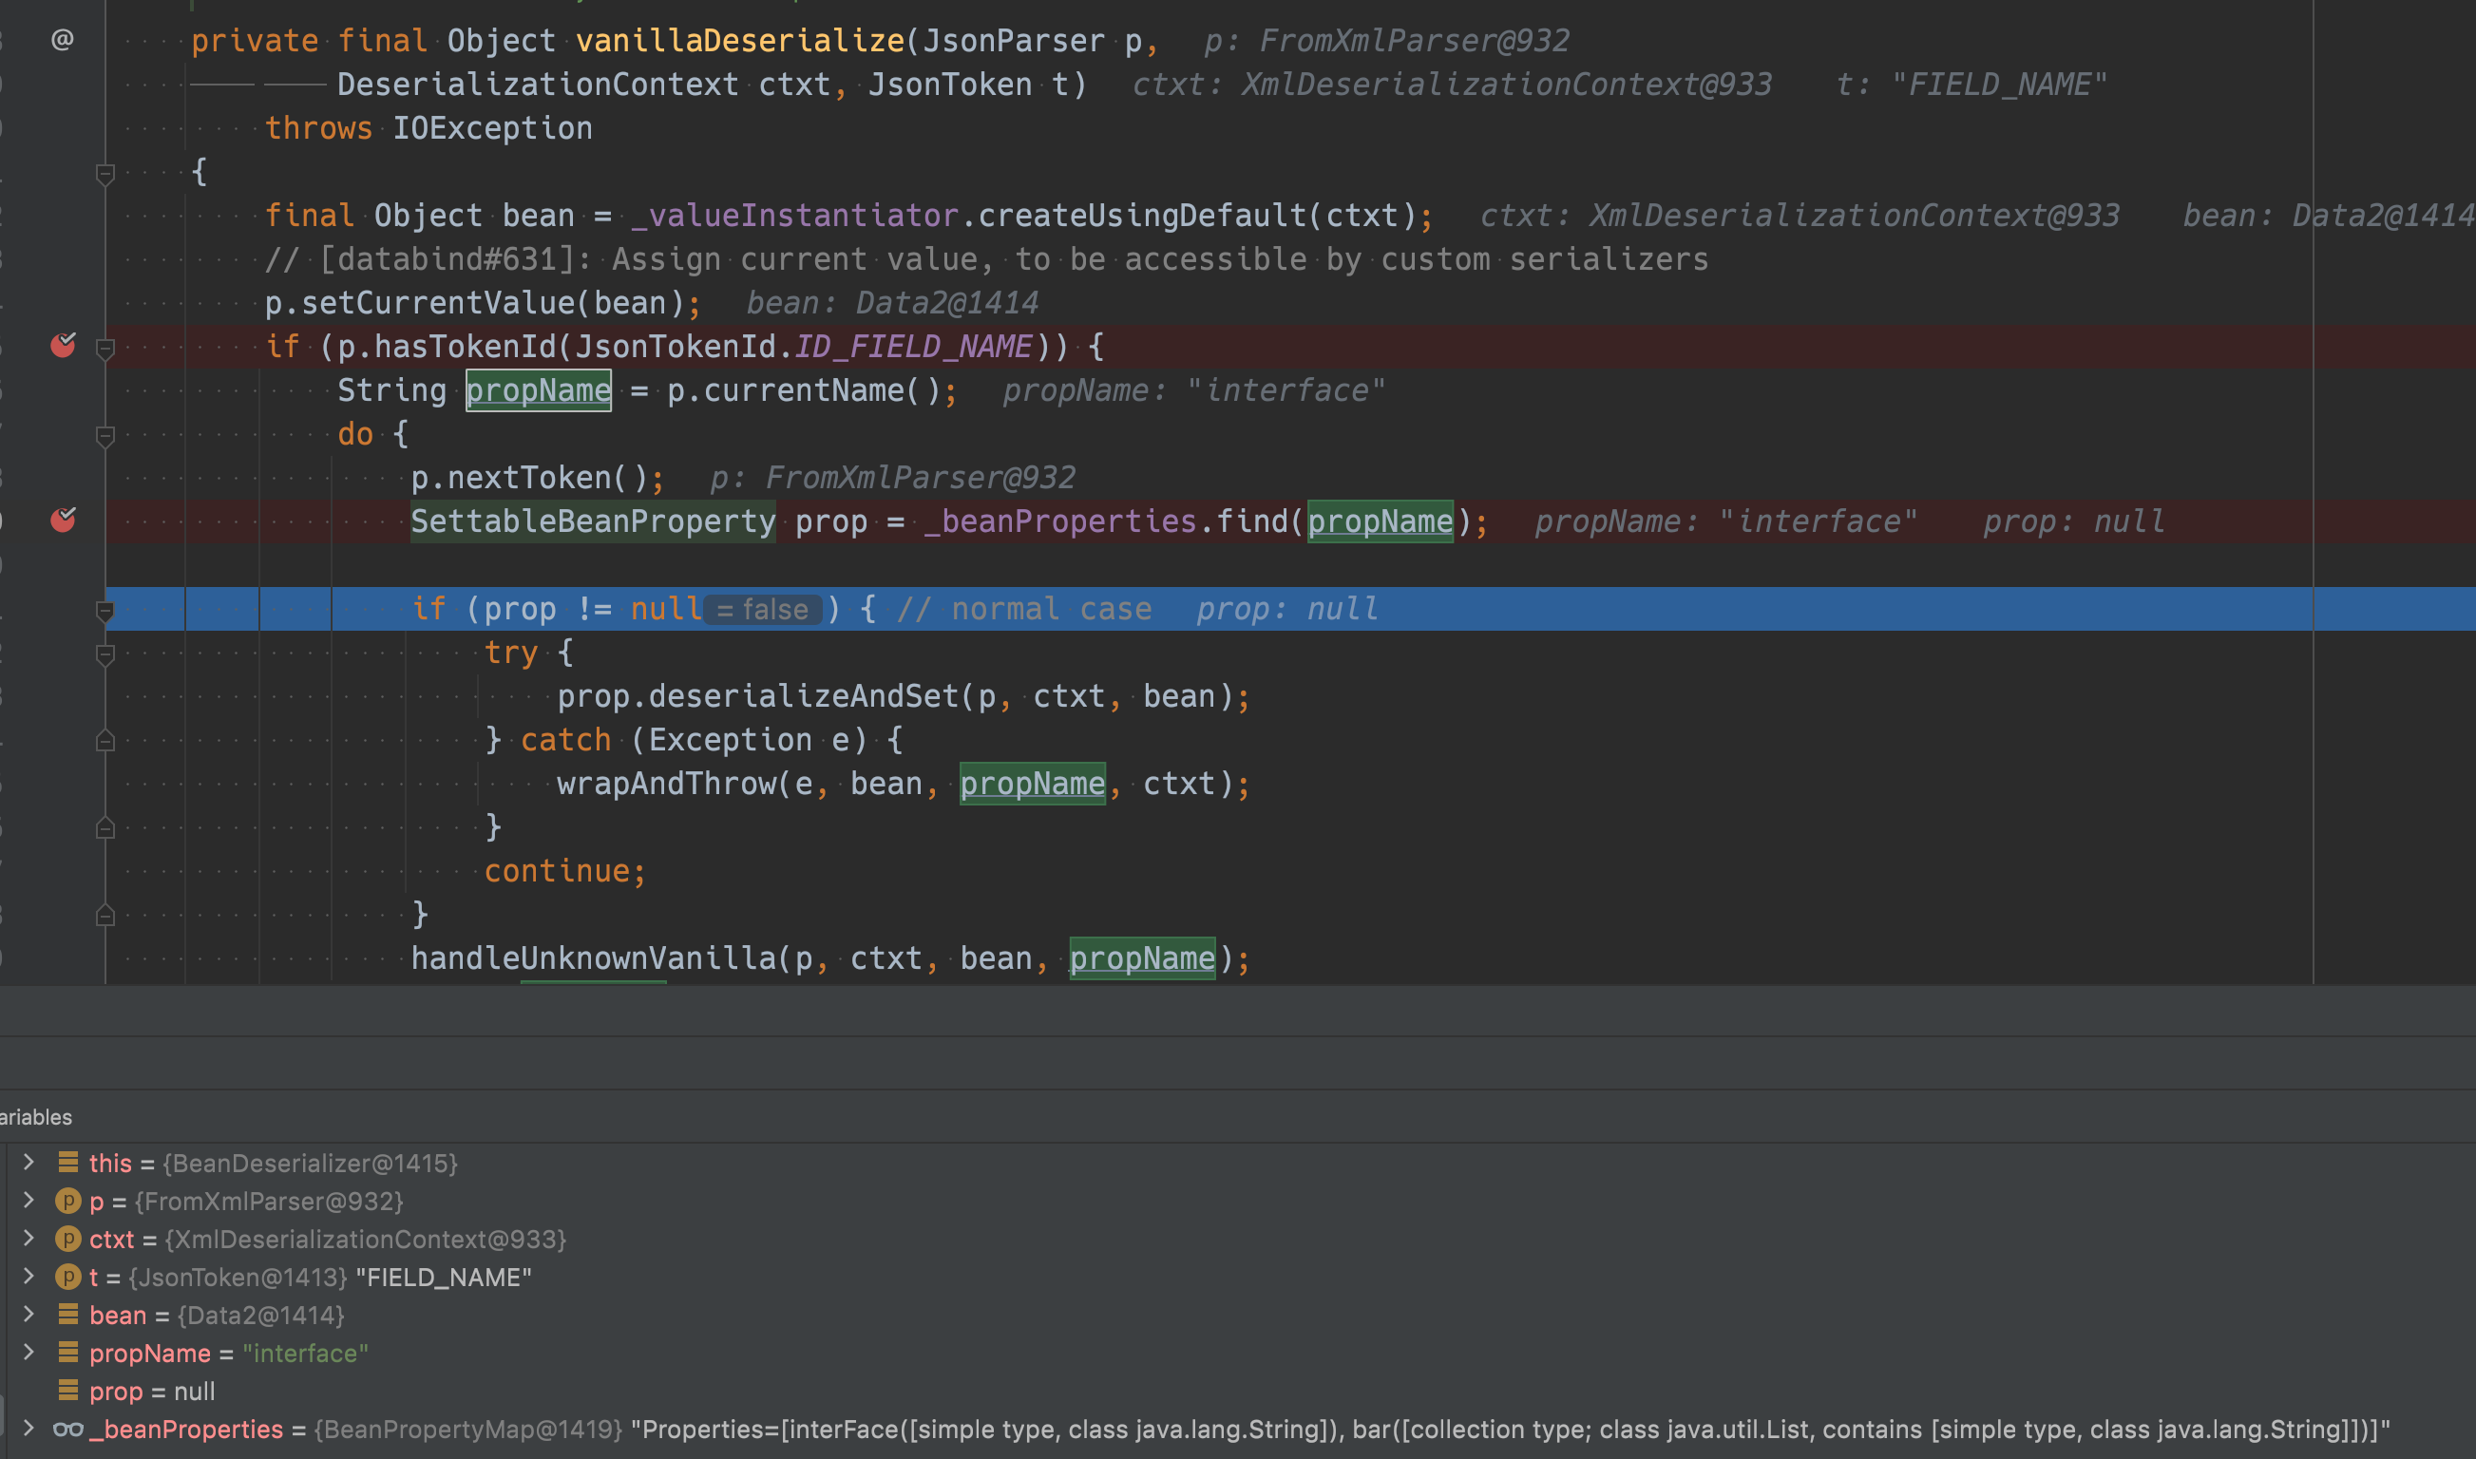Click the glasses watch icon for _beanProperties
2476x1459 pixels.
pos(67,1429)
